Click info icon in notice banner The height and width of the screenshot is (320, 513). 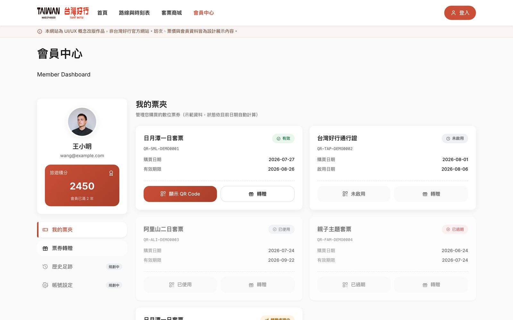tap(40, 31)
